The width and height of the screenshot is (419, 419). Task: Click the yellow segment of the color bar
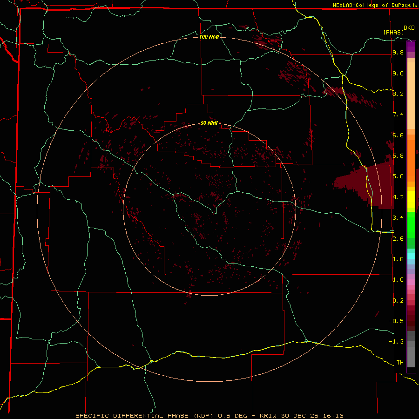pos(411,199)
